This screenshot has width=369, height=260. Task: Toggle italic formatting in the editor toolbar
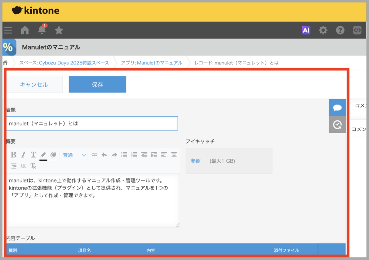pos(23,155)
